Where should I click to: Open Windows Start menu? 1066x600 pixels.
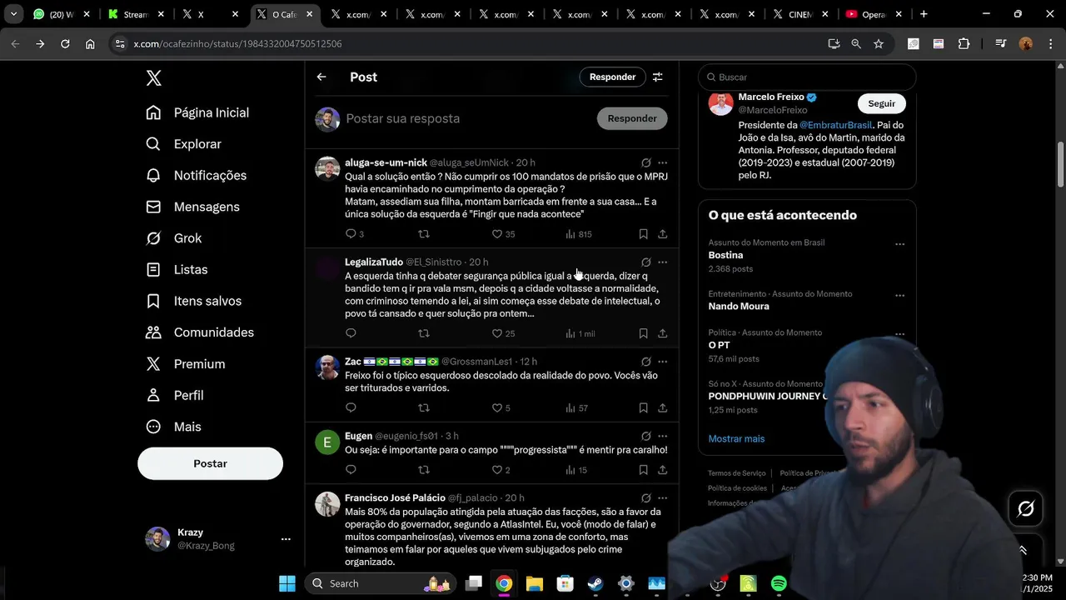(x=287, y=583)
